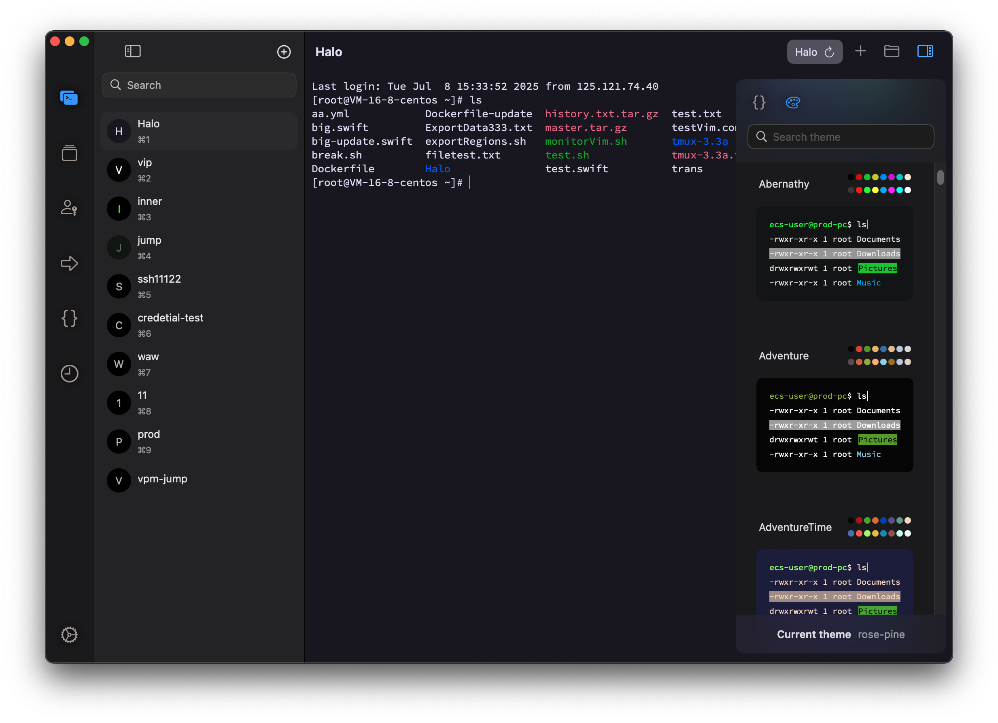Toggle the right side panel

925,51
